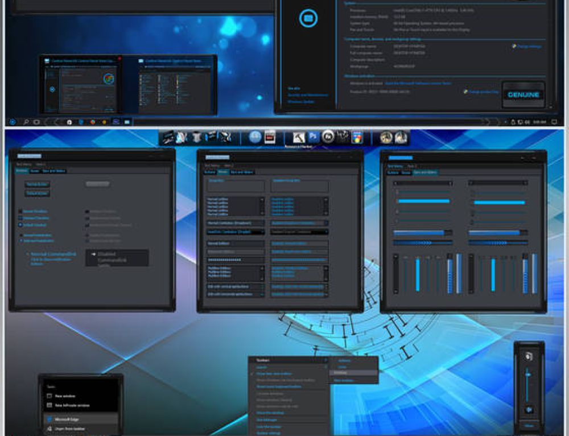This screenshot has height=436, width=569.
Task: Open the Photoshop icon in the dock
Action: 313,137
